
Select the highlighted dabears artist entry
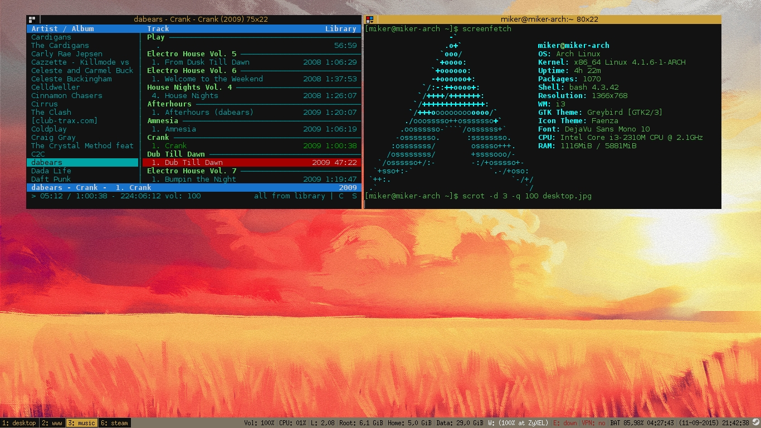47,162
